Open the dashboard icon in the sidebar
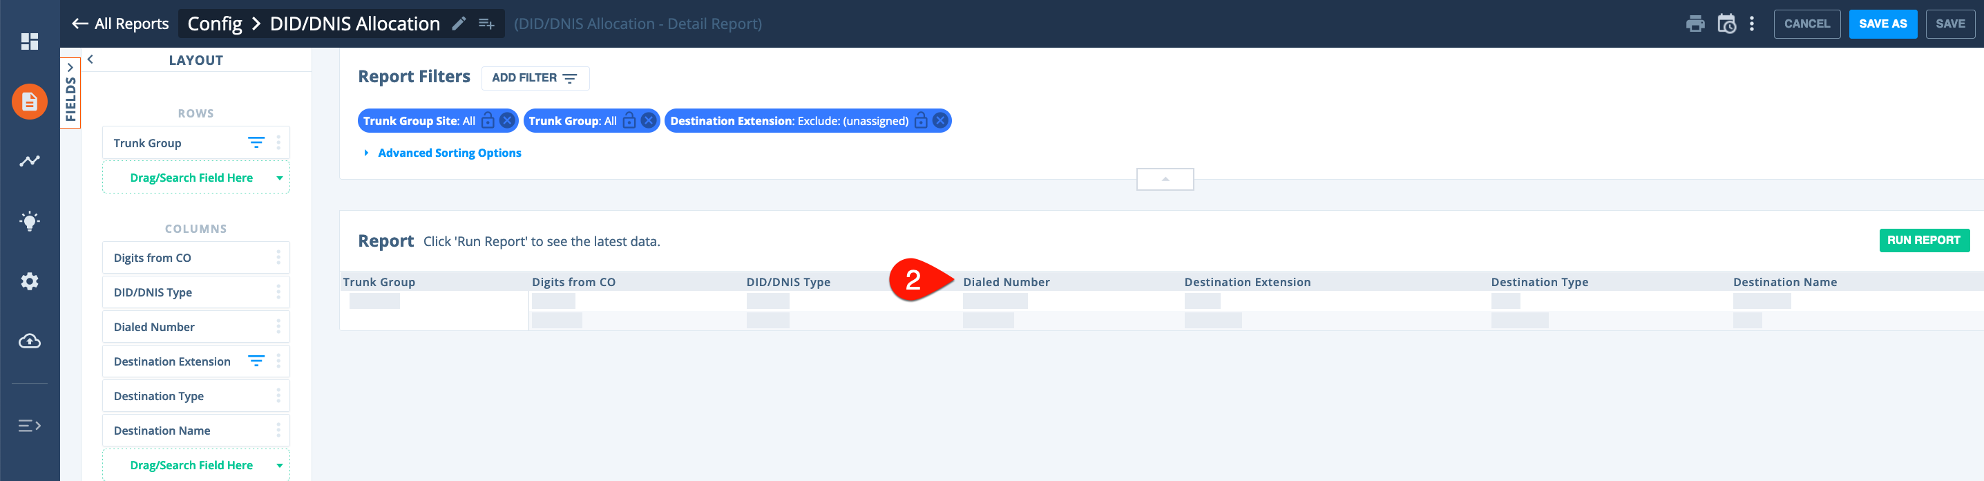 pyautogui.click(x=29, y=41)
